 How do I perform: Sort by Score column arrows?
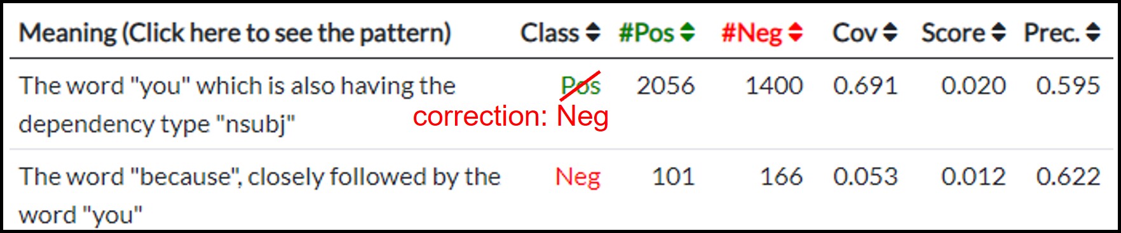[x=998, y=32]
